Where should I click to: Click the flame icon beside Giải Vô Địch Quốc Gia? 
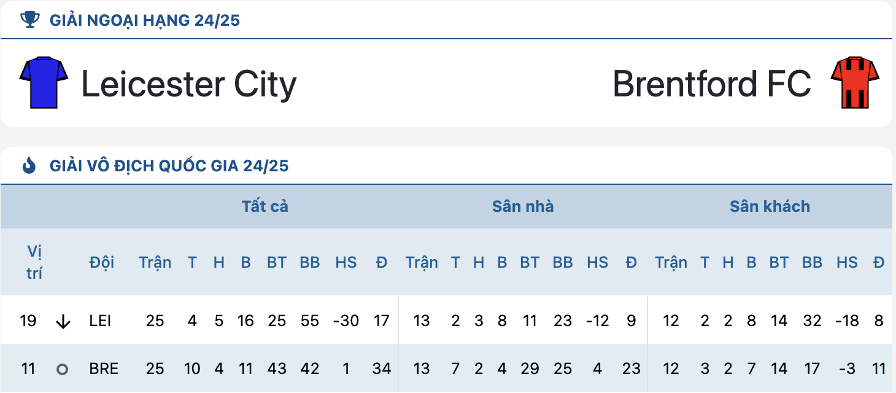pyautogui.click(x=29, y=165)
